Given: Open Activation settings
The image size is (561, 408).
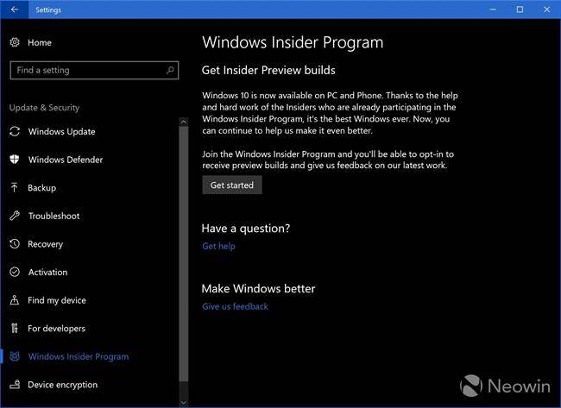Looking at the screenshot, I should click(x=48, y=272).
